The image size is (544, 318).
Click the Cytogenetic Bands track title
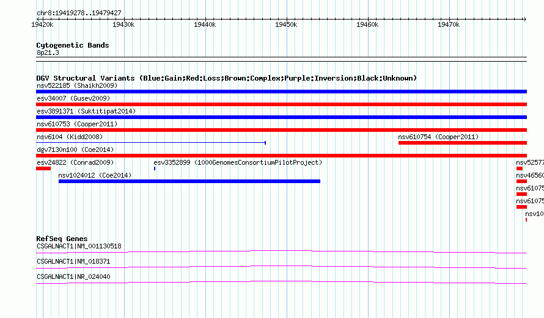click(x=73, y=45)
